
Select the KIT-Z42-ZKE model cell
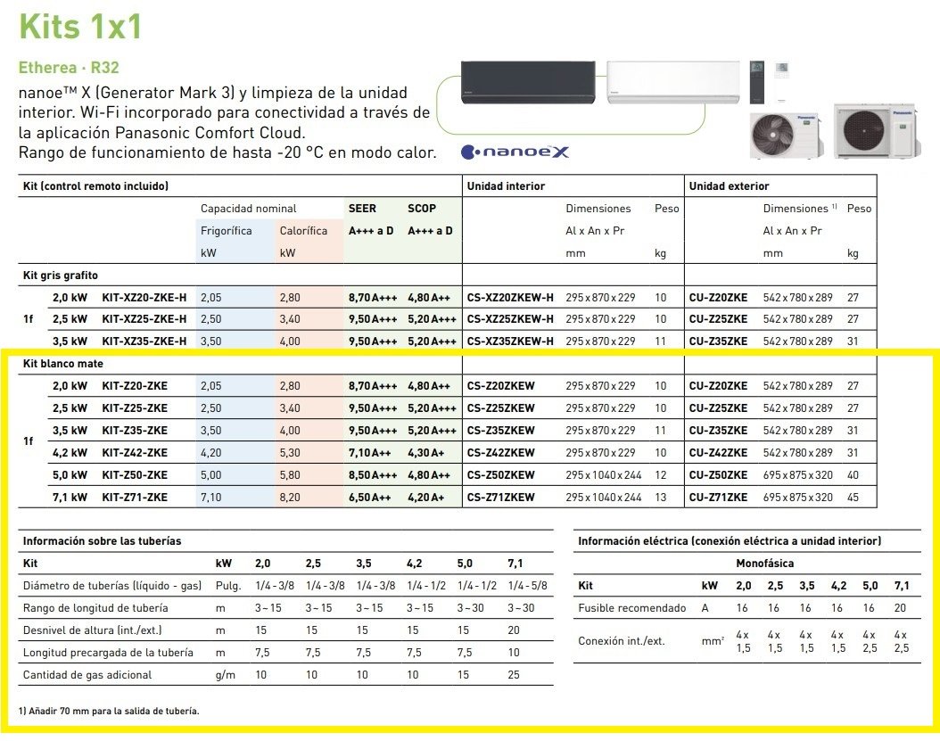(x=135, y=453)
